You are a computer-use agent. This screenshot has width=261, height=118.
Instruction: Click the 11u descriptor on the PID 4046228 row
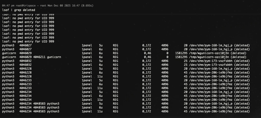tap(101, 76)
